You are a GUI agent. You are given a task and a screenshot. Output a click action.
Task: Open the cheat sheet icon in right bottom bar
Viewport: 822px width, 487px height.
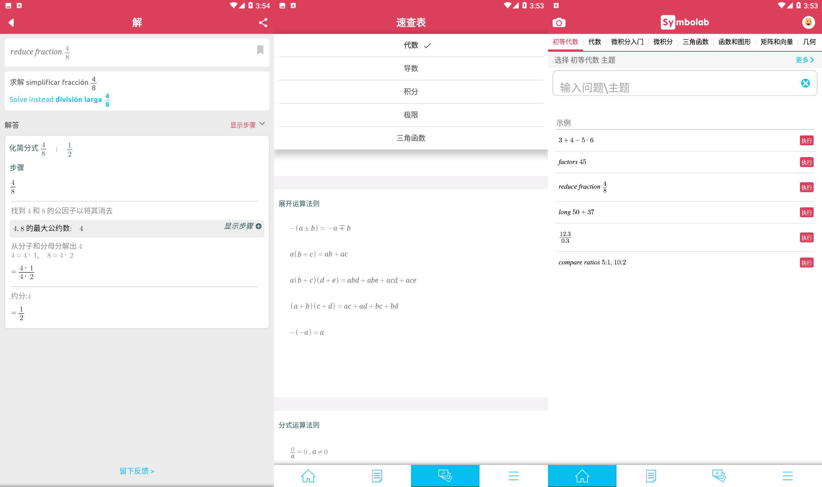pyautogui.click(x=719, y=476)
